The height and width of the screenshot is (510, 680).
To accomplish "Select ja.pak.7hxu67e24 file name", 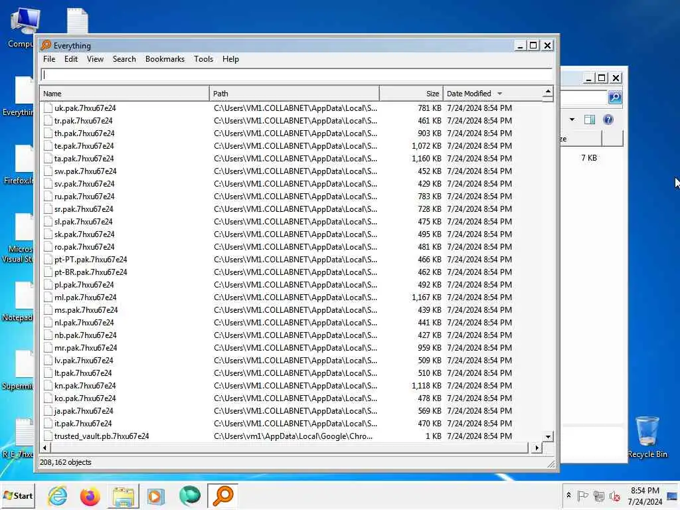I will pyautogui.click(x=84, y=410).
